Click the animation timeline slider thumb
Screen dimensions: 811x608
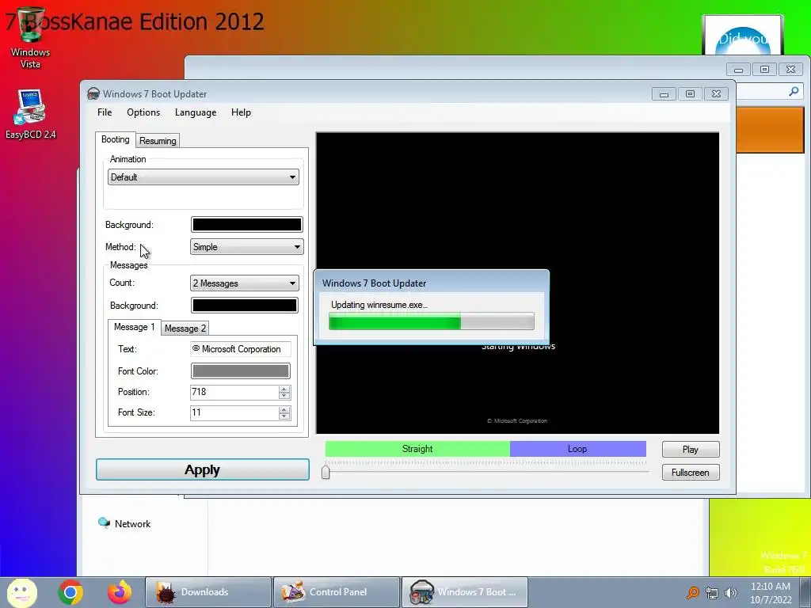pyautogui.click(x=326, y=472)
